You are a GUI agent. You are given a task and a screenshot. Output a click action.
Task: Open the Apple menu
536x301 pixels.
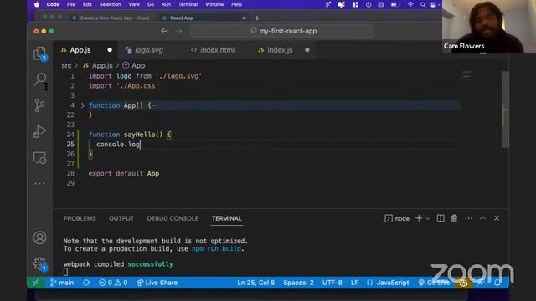click(37, 4)
